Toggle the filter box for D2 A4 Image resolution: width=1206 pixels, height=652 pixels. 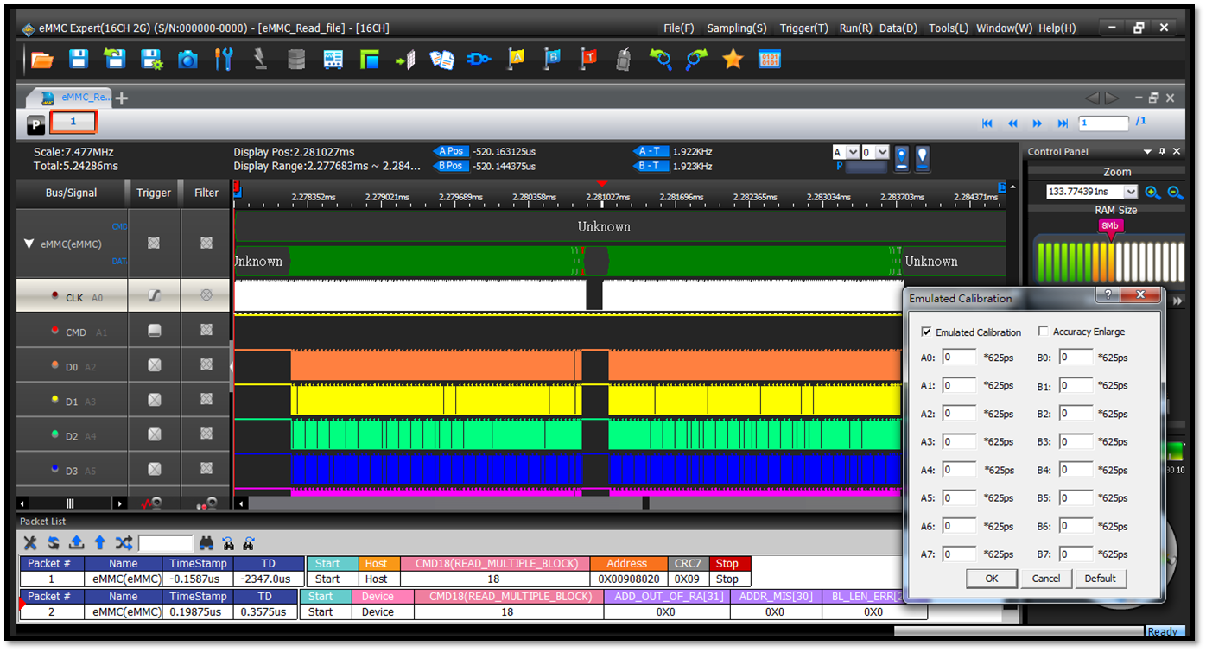206,434
